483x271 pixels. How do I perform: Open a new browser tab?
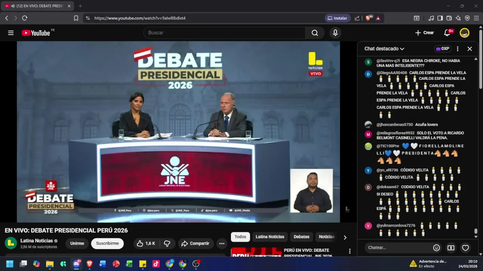tap(80, 6)
